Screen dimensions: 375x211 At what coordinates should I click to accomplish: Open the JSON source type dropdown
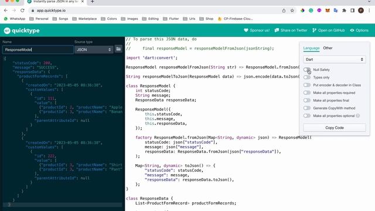(94, 49)
